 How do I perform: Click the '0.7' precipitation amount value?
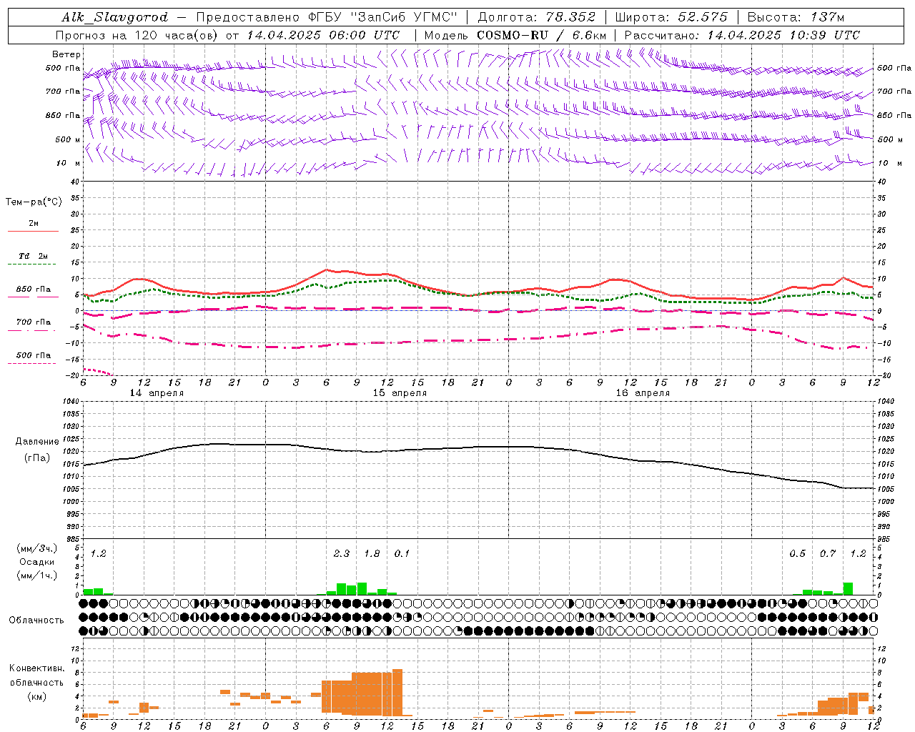pyautogui.click(x=828, y=553)
